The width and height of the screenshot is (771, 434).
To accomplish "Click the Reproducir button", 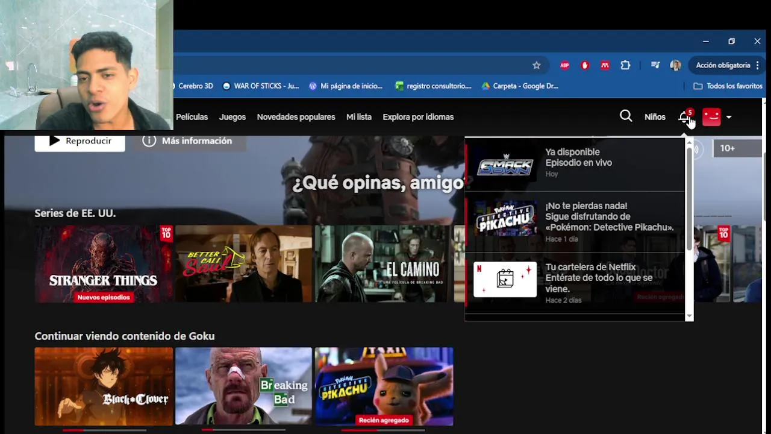I will (80, 142).
